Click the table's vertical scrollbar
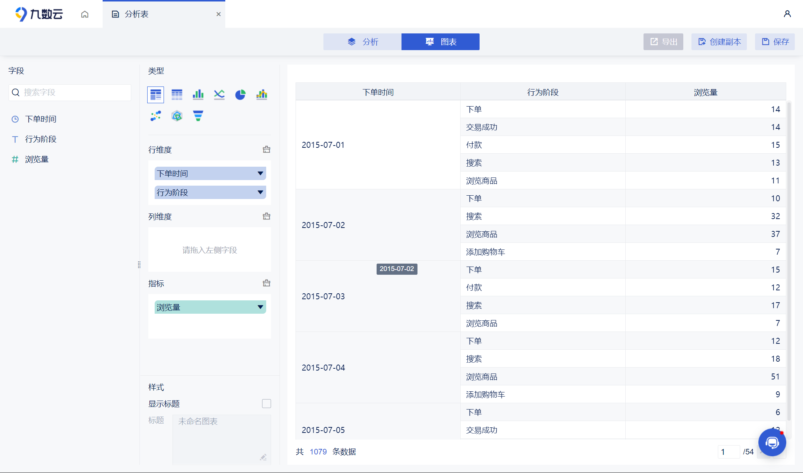803x473 pixels. [789, 260]
